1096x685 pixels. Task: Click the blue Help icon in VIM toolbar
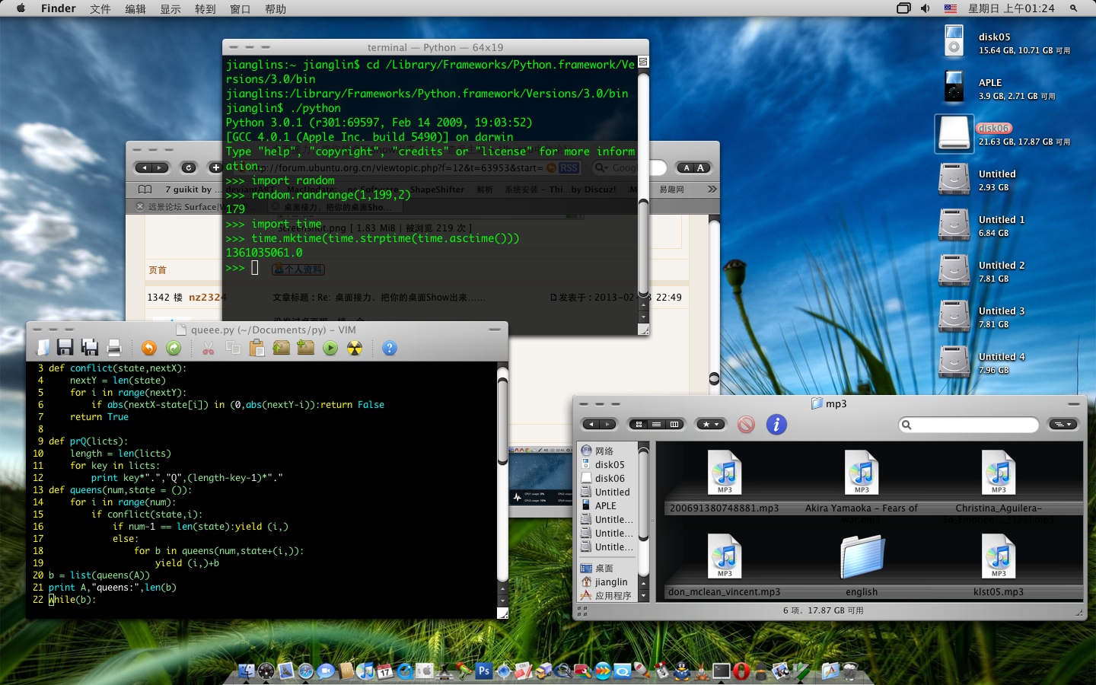coord(390,348)
